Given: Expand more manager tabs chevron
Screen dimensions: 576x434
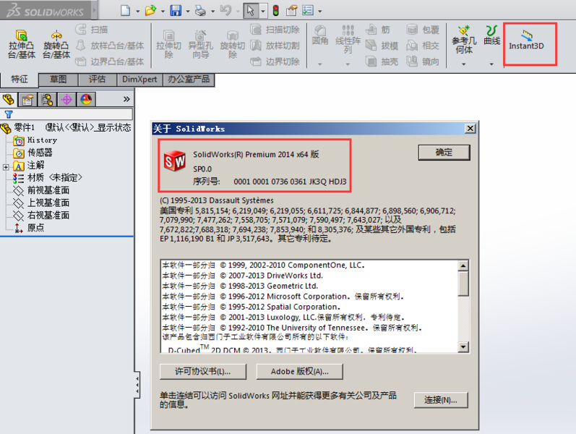Looking at the screenshot, I should coord(126,99).
